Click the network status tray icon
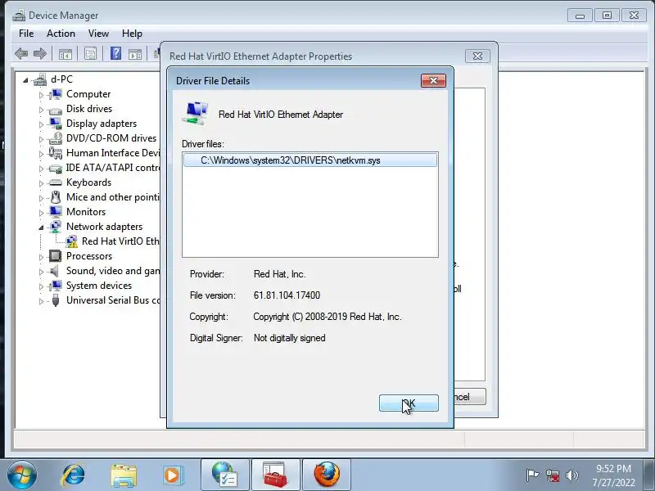Viewport: 655px width, 491px height. (552, 475)
